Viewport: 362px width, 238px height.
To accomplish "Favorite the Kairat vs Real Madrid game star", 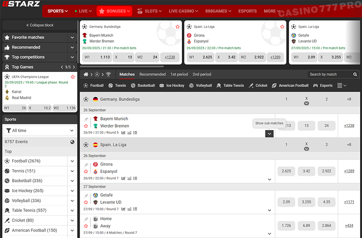I will 73,77.
